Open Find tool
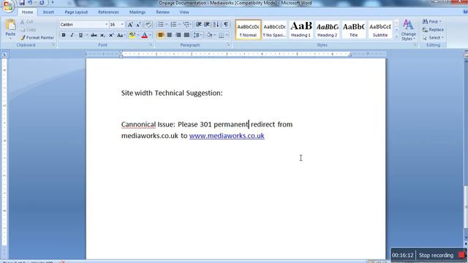The height and width of the screenshot is (263, 468). pos(432,22)
